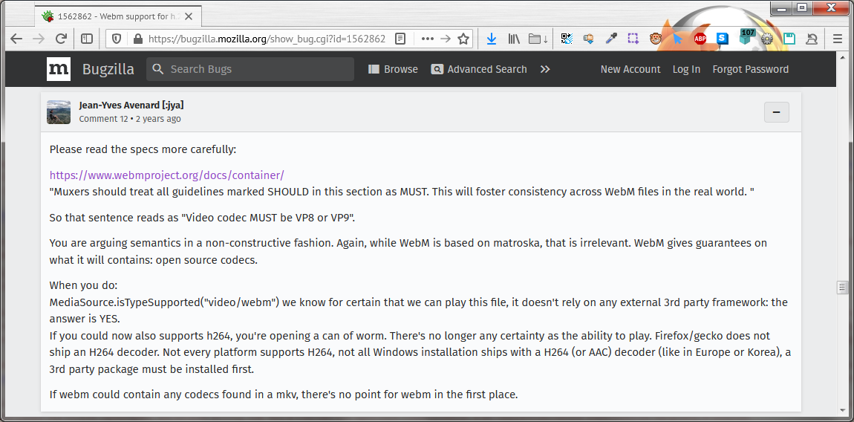Show site security padlock info

137,39
